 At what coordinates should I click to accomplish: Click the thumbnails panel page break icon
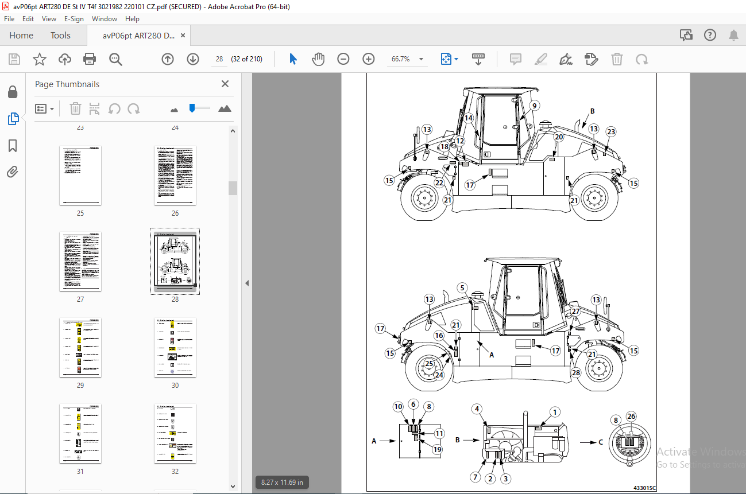pos(95,108)
